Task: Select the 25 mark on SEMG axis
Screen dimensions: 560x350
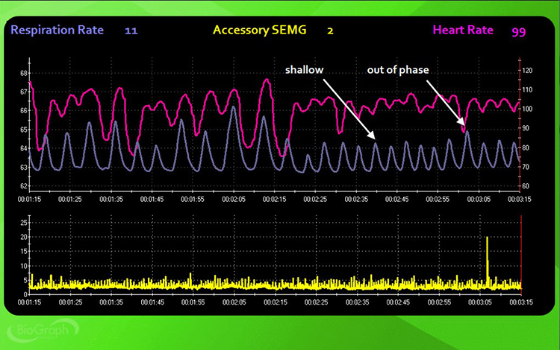Action: tap(23, 223)
